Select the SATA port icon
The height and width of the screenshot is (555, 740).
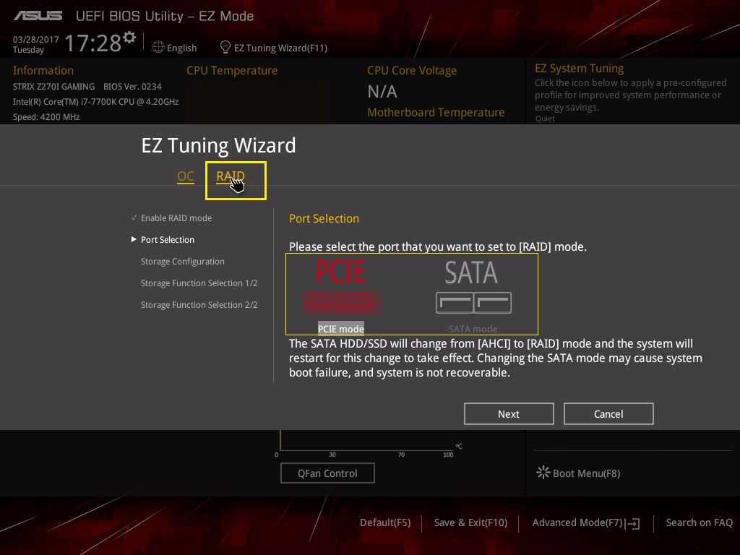coord(473,303)
